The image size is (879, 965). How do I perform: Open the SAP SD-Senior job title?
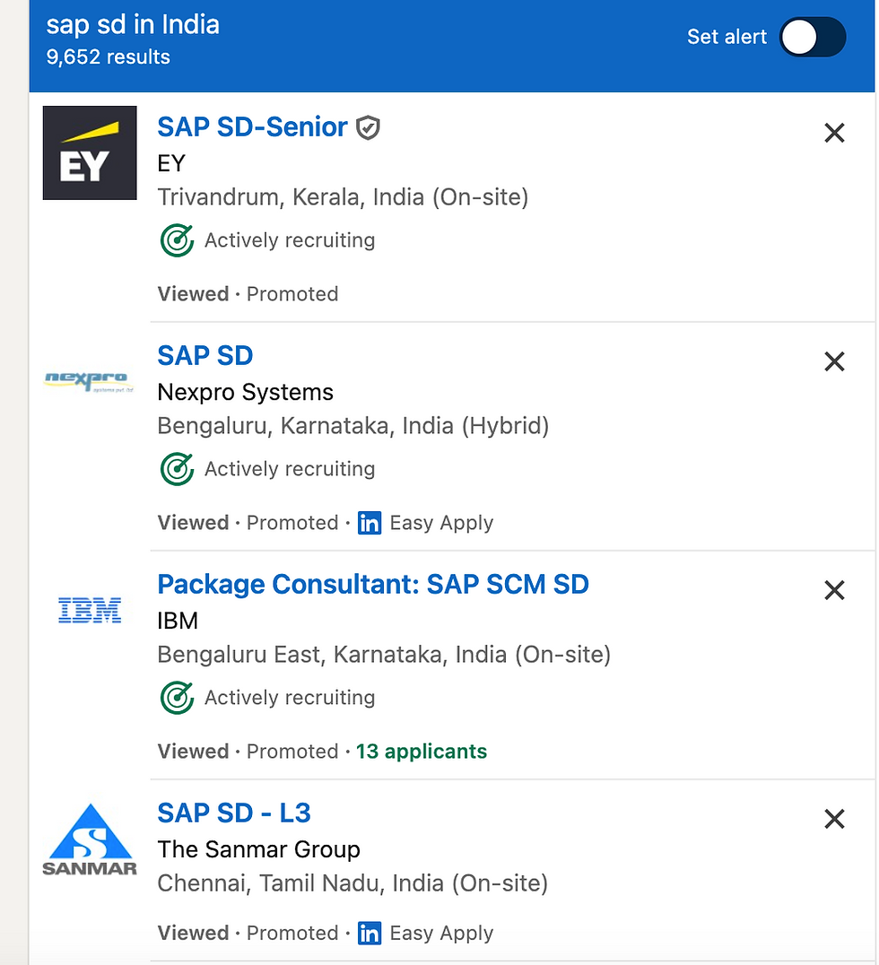click(252, 126)
